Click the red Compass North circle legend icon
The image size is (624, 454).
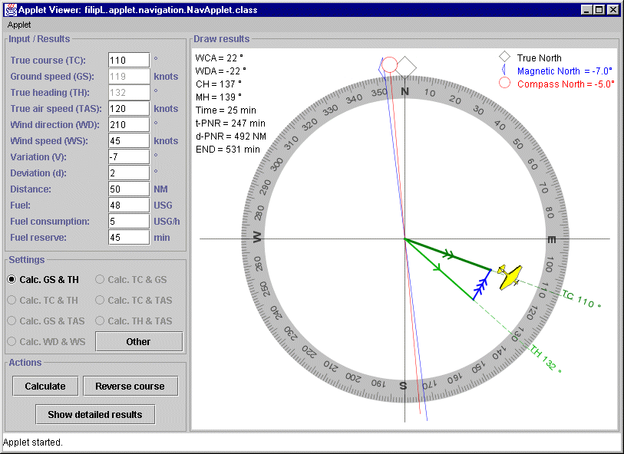click(x=504, y=83)
